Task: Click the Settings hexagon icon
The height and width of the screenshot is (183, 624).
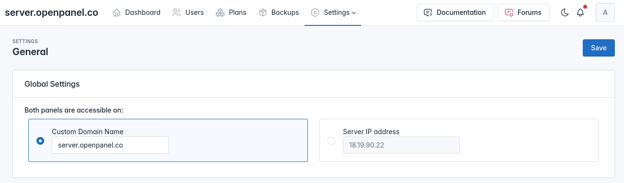Action: pyautogui.click(x=315, y=12)
